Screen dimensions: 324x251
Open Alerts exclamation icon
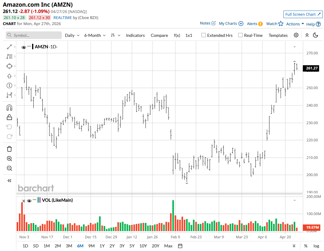(x=261, y=24)
